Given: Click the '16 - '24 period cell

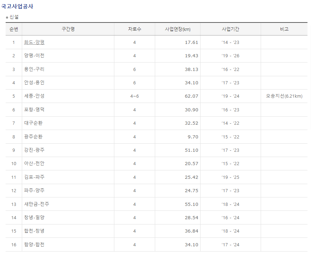Looking at the screenshot, I should [x=230, y=217].
